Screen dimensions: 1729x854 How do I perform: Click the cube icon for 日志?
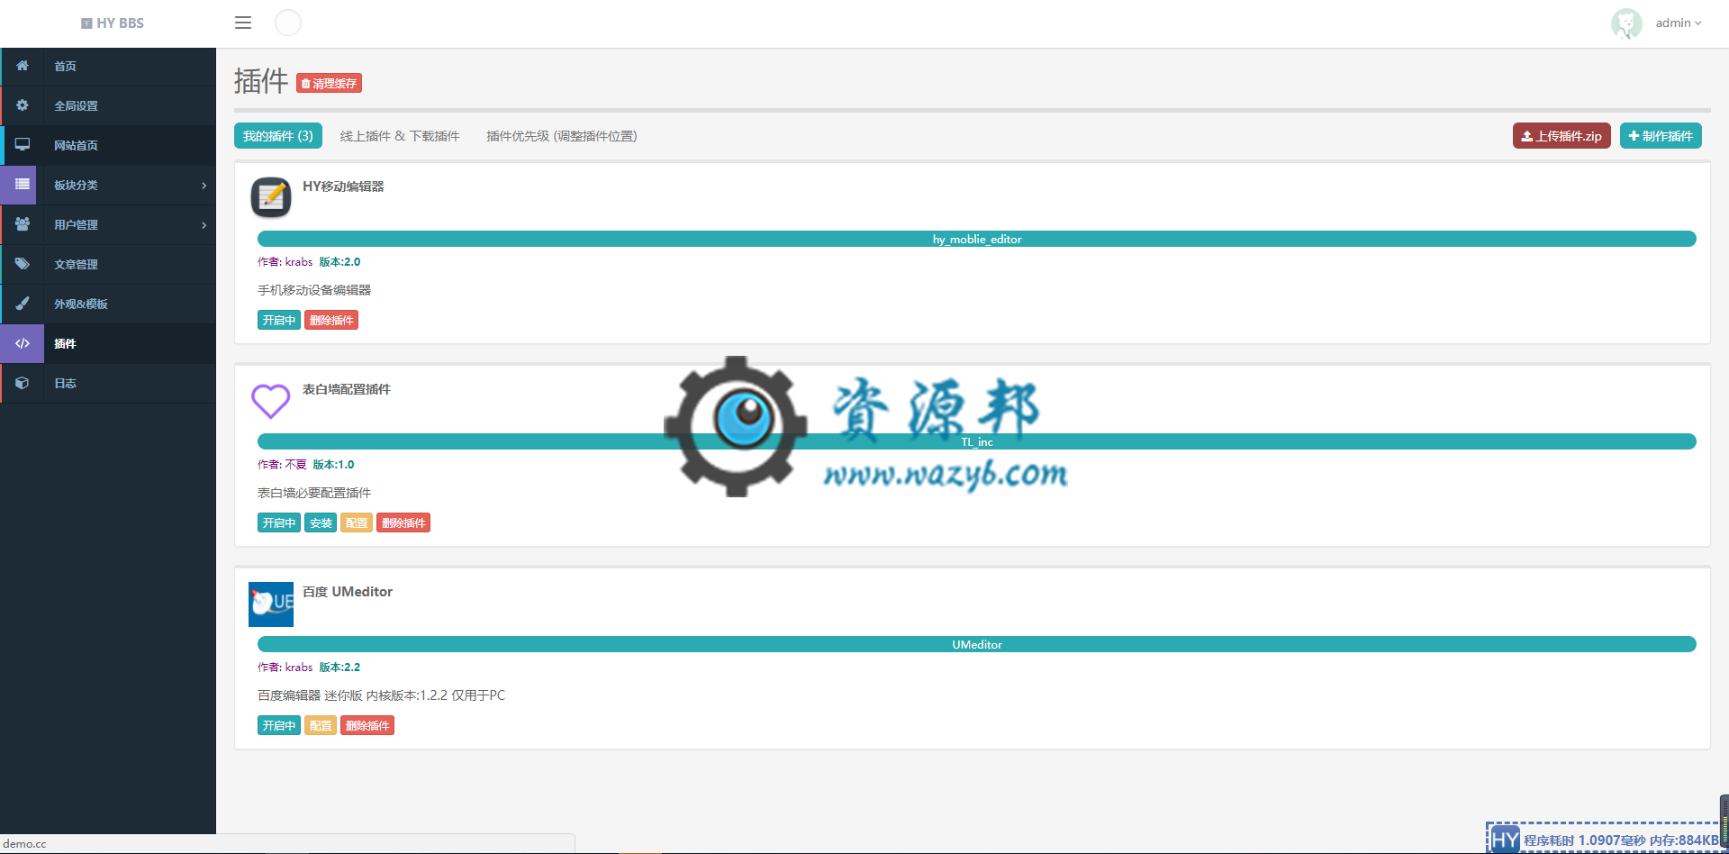coord(23,383)
